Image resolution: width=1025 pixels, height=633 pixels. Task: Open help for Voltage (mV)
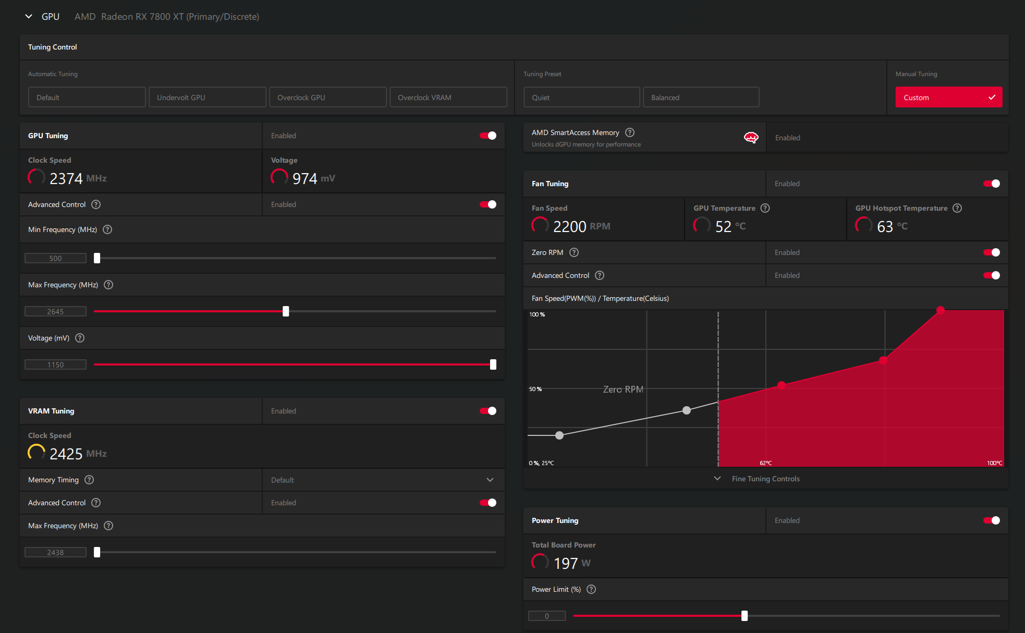coord(80,338)
